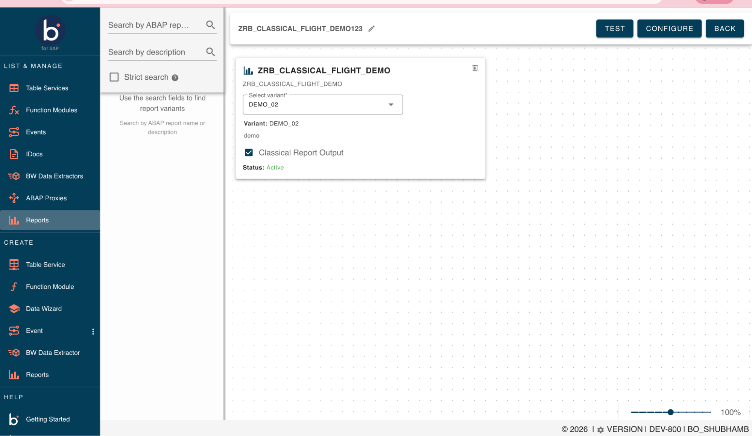This screenshot has width=752, height=436.
Task: Open the Event three-dot options menu
Action: [93, 331]
